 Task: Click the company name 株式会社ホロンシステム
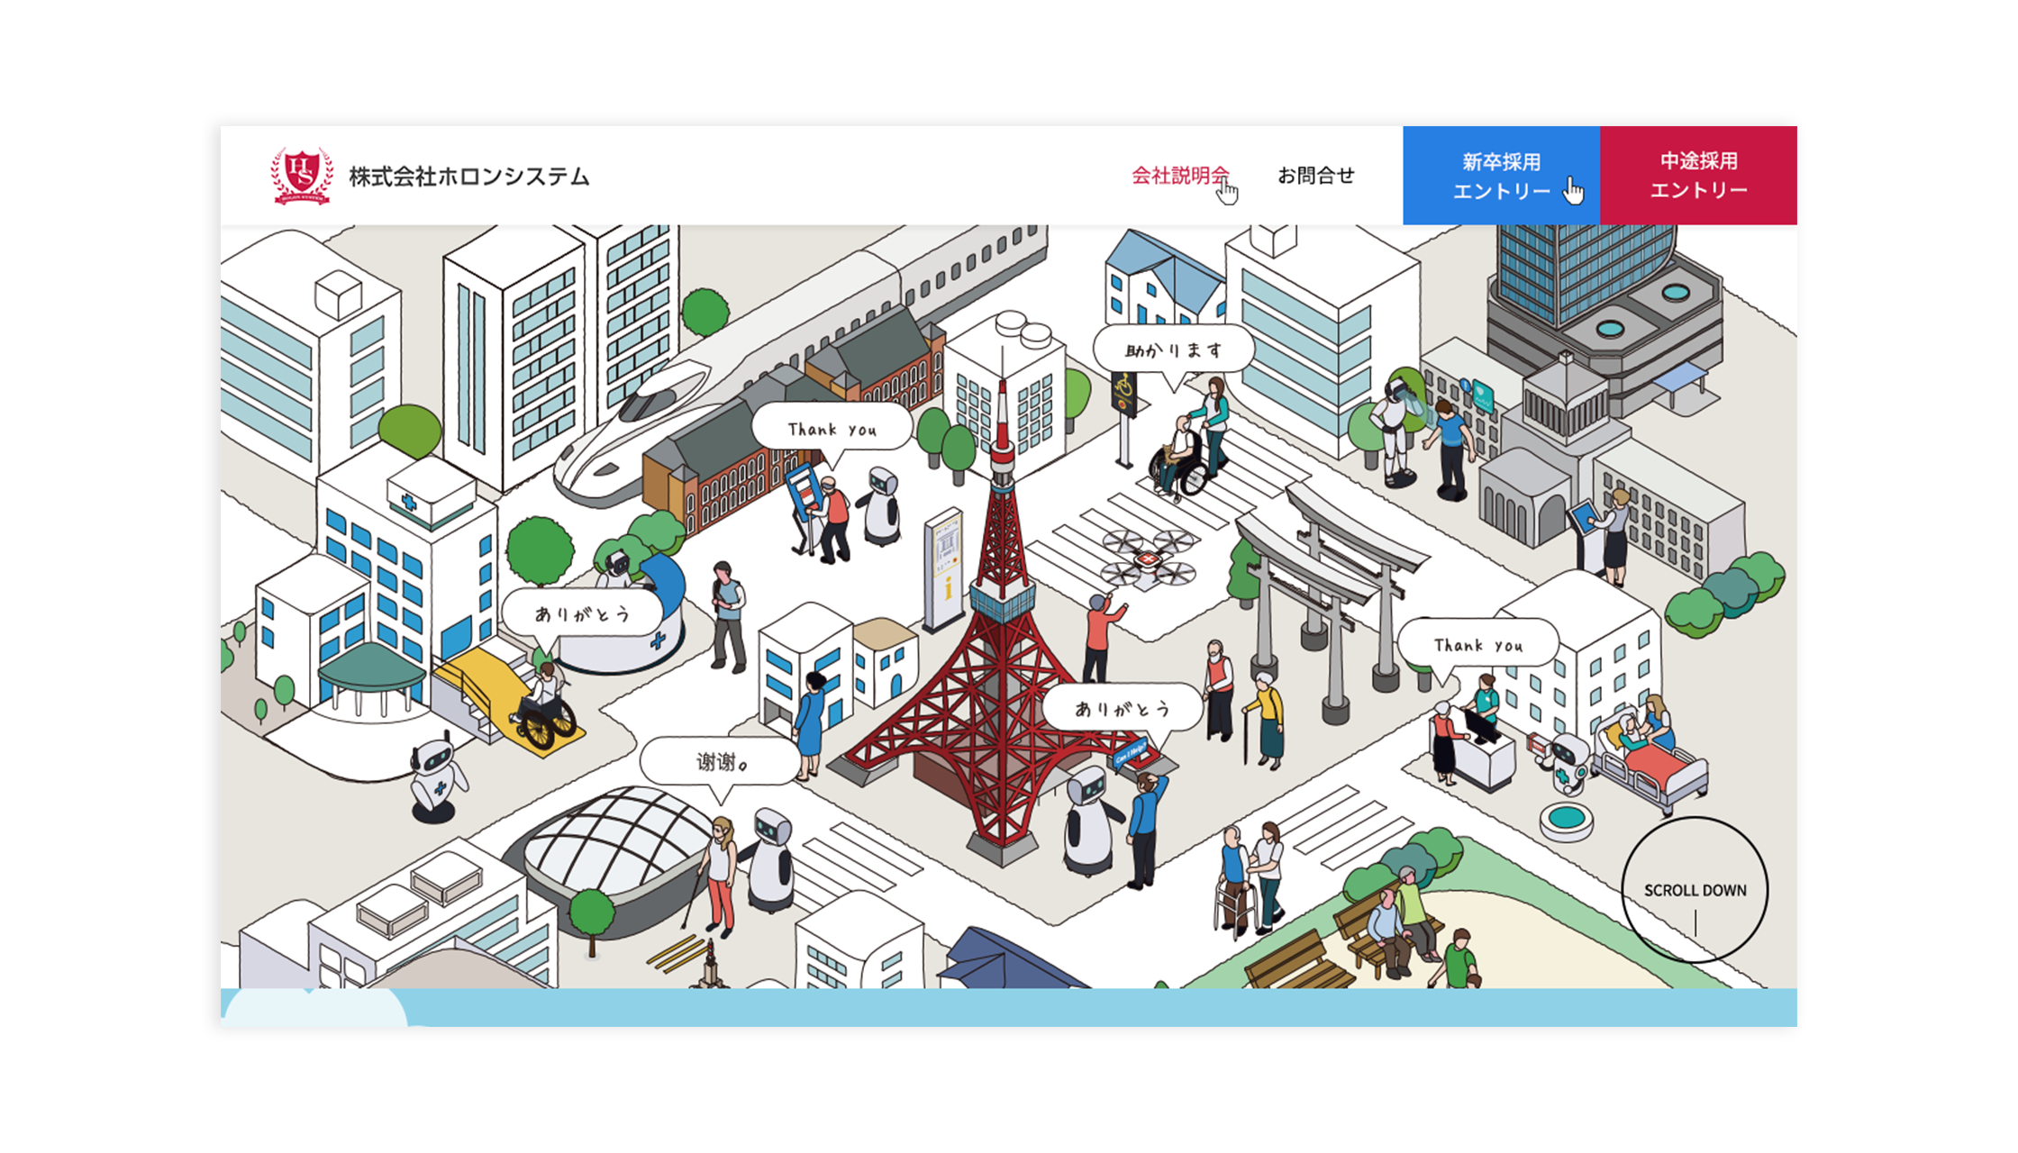[x=468, y=177]
